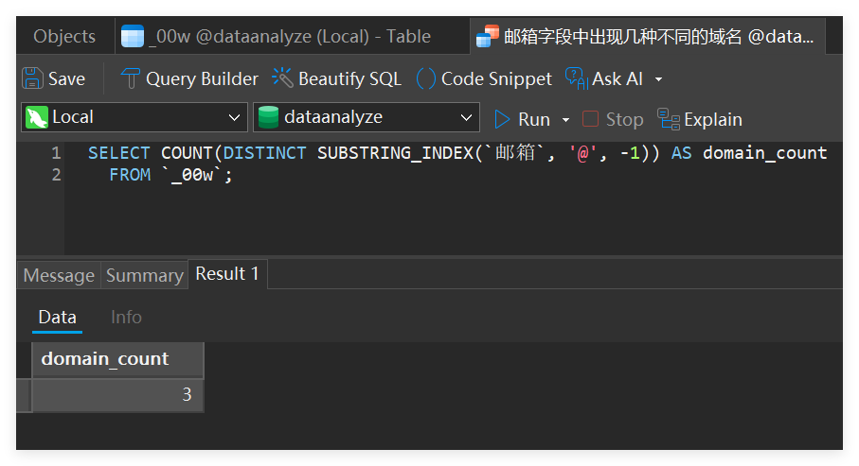Click line number 2 in the editor
Image resolution: width=859 pixels, height=466 pixels.
coord(56,175)
